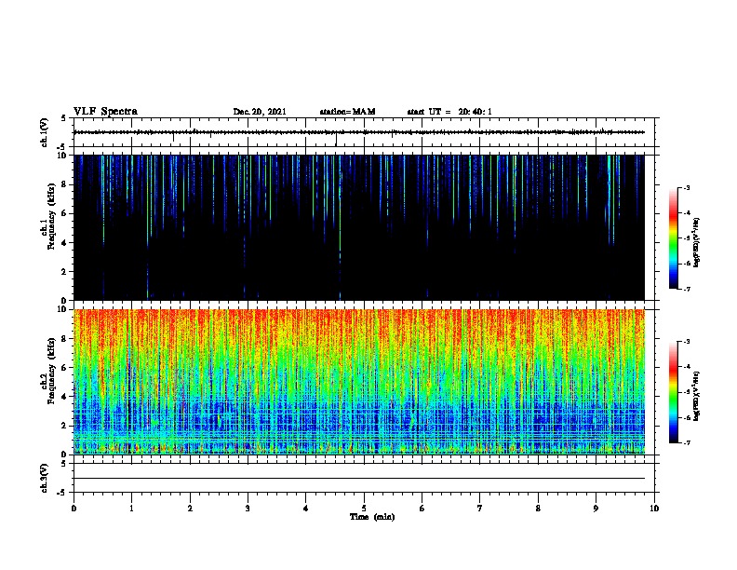This screenshot has height=570, width=737.
Task: Click the ch.1 frequency tick label "6"
Action: click(64, 213)
